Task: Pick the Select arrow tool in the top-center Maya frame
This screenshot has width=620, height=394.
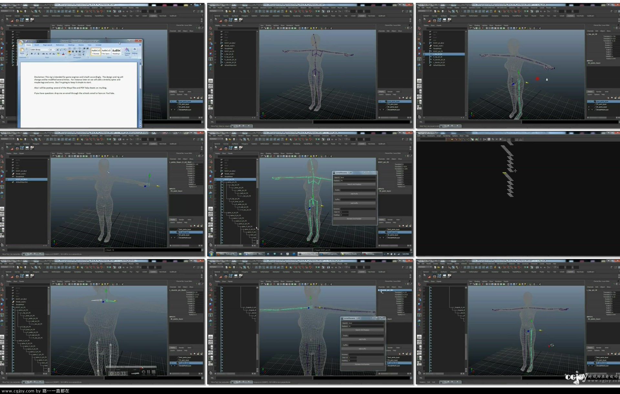Action: click(x=211, y=28)
